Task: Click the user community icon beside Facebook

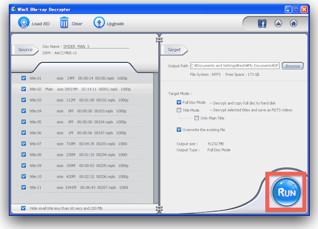Action: pos(278,23)
